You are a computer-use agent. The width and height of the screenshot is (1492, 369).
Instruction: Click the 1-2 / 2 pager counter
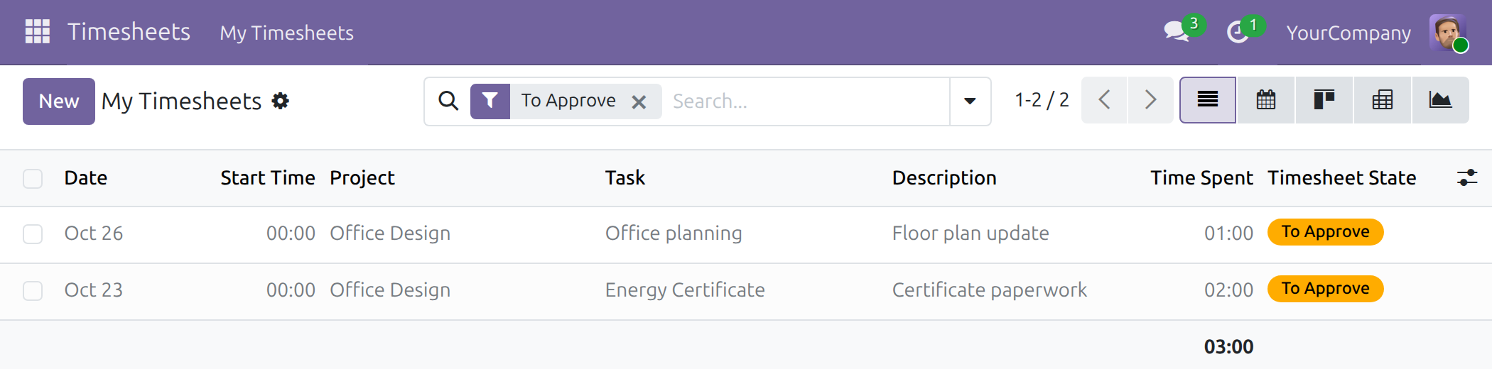pos(1042,100)
